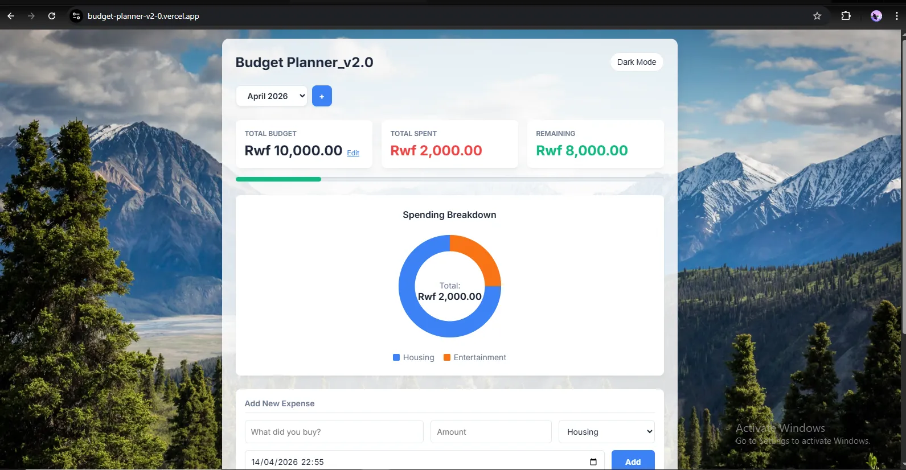
Task: Open the browser profile avatar
Action: point(876,16)
